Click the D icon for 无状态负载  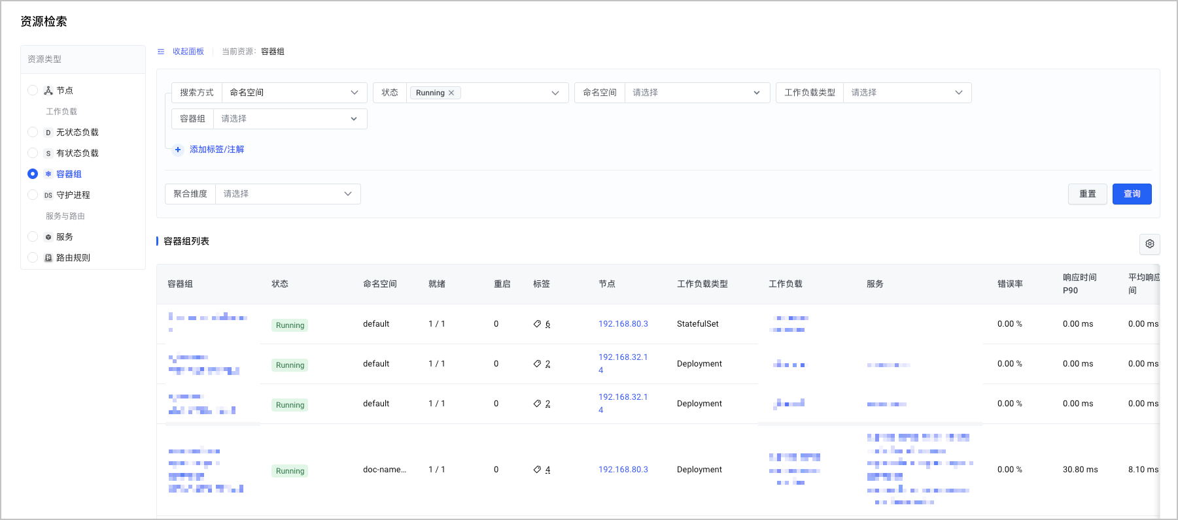click(x=48, y=133)
